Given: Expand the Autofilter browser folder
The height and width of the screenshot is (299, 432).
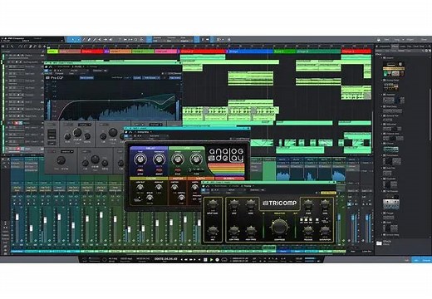Looking at the screenshot, I should (x=381, y=95).
